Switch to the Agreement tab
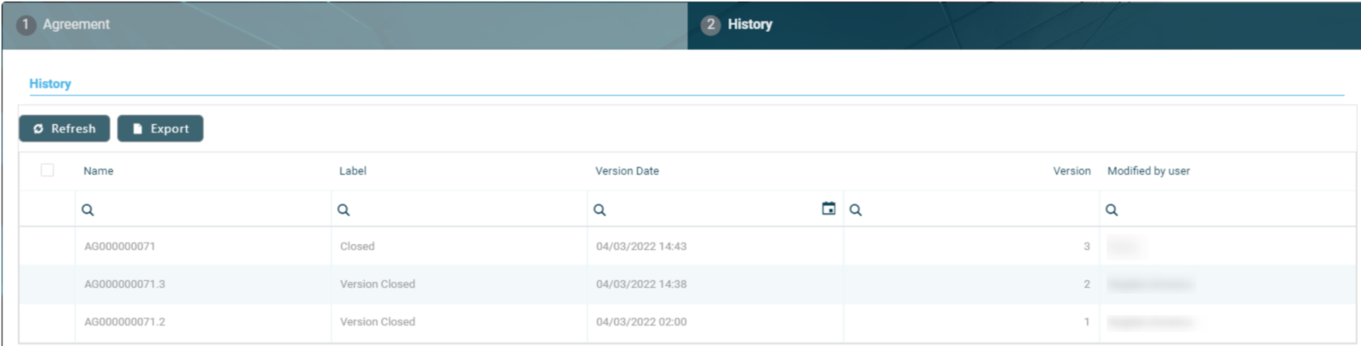This screenshot has width=1361, height=346. 75,25
